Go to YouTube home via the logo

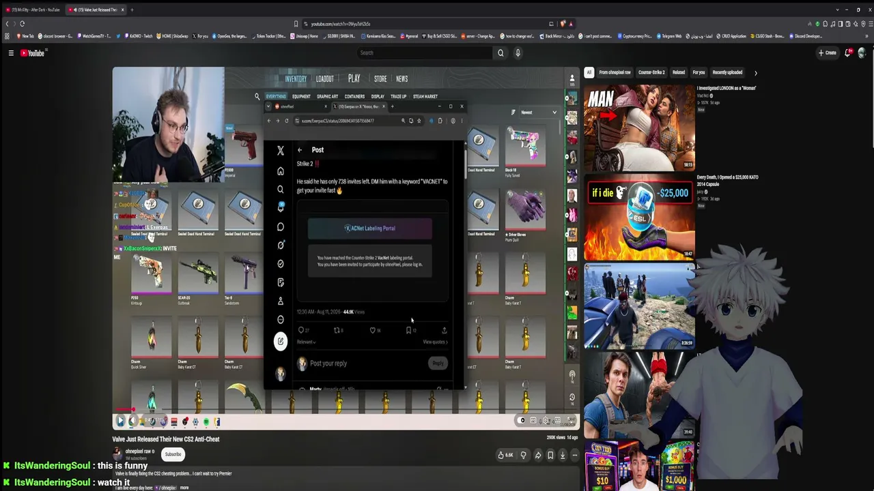[32, 53]
